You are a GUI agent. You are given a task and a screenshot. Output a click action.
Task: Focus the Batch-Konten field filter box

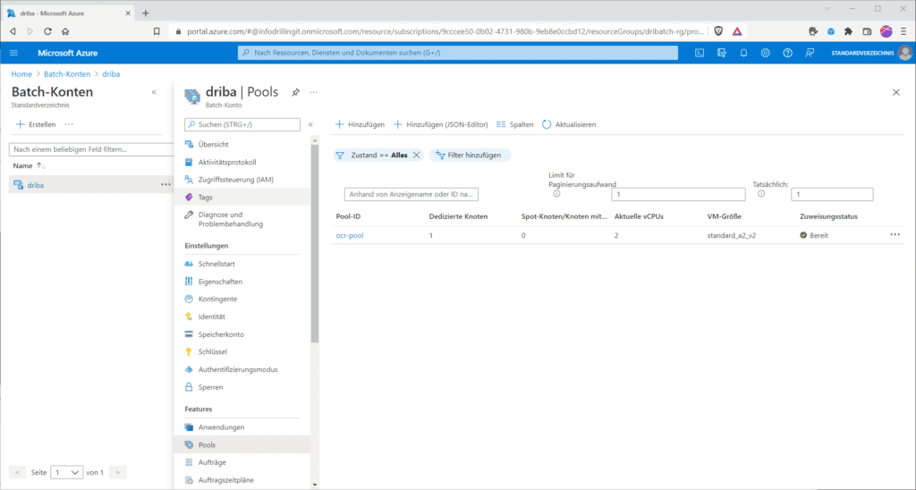click(91, 149)
